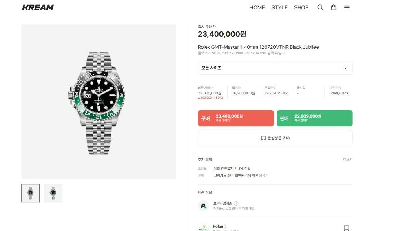Click the red 구매 buy button
Viewport: 403px width, 231px height.
coord(236,118)
